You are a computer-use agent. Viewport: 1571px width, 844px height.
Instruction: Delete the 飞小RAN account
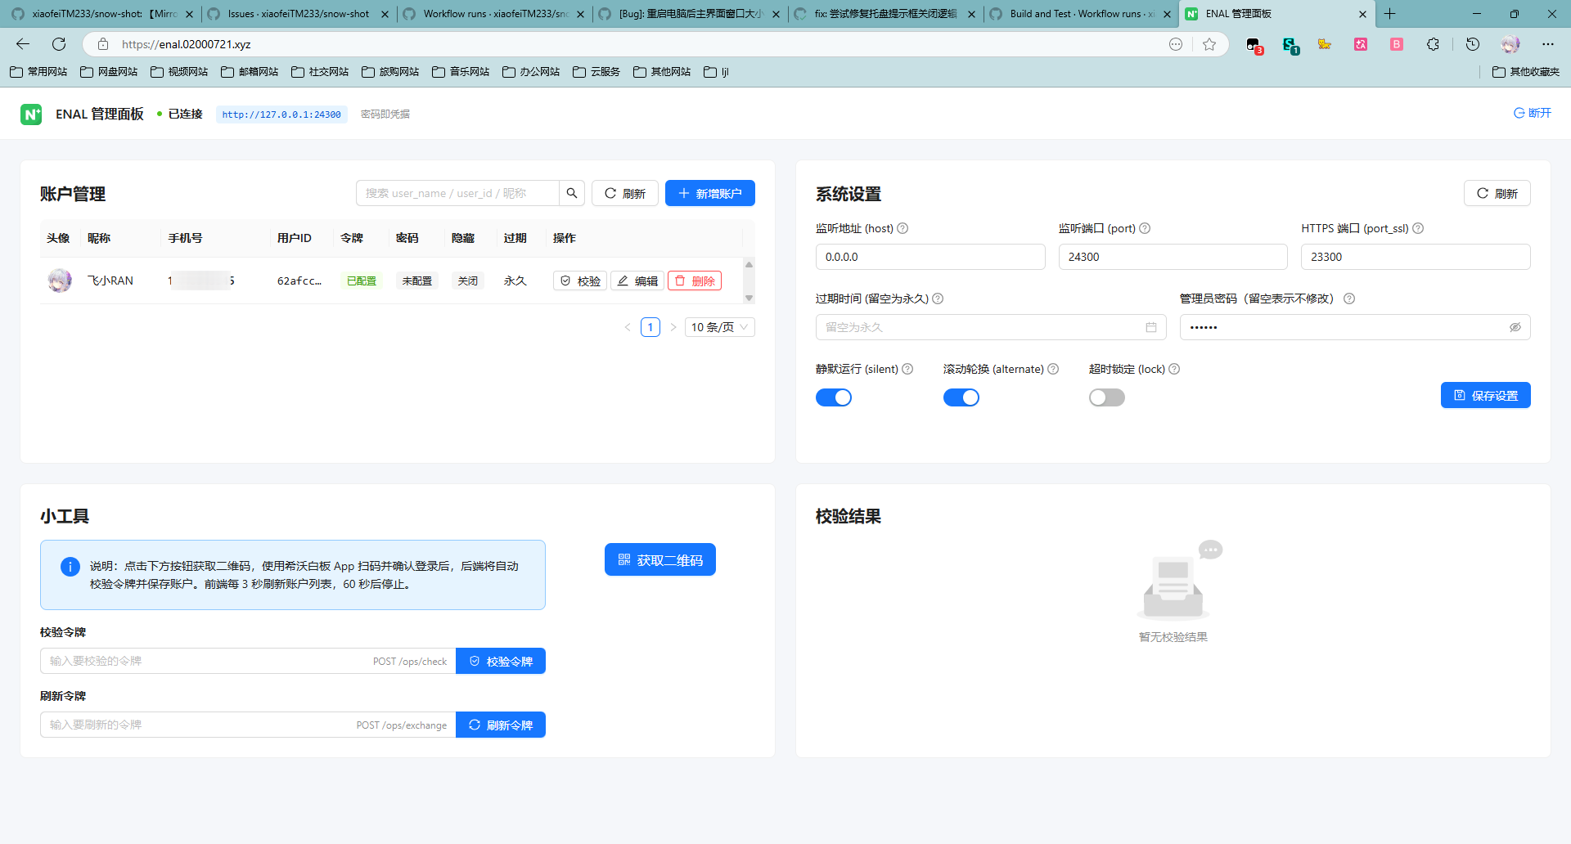point(695,281)
